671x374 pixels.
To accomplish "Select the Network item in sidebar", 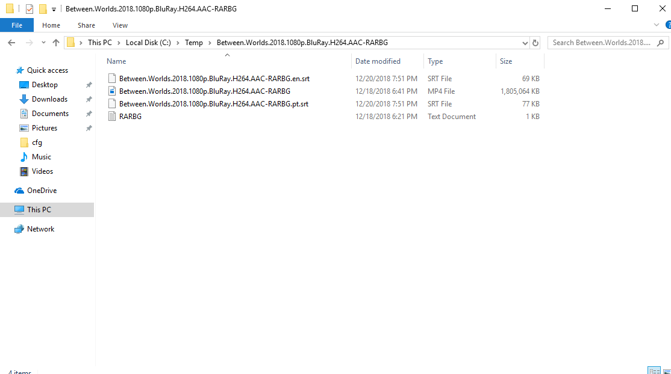I will coord(40,229).
